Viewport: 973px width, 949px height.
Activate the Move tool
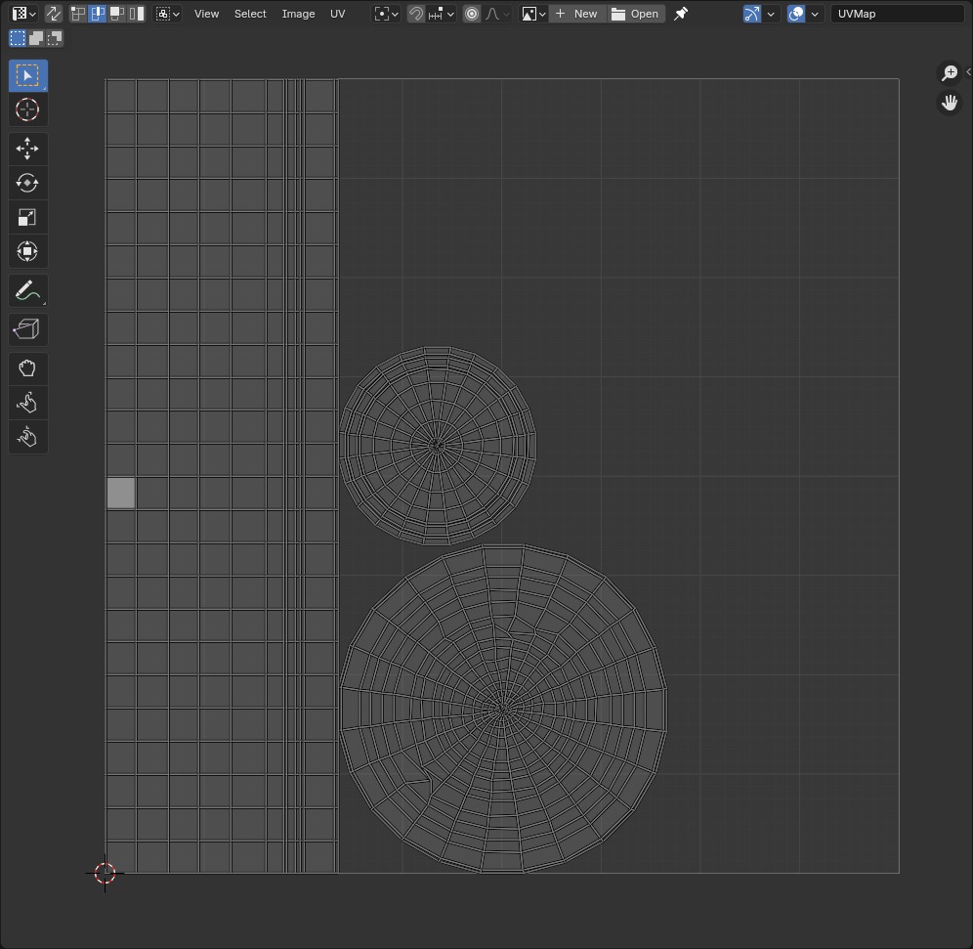click(x=28, y=149)
